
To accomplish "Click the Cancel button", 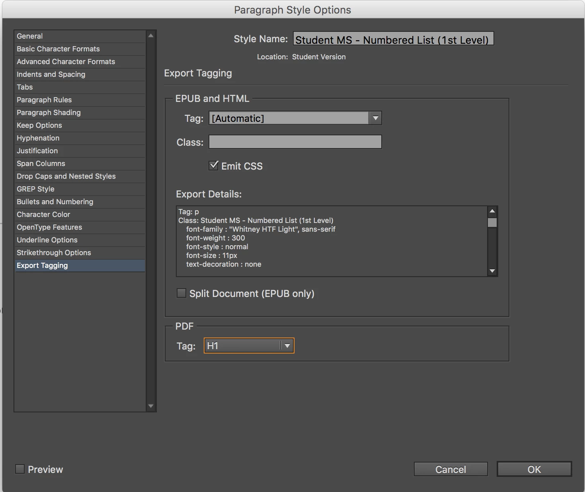I will click(x=450, y=469).
